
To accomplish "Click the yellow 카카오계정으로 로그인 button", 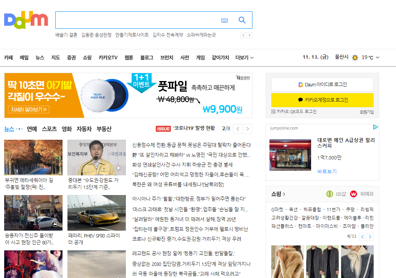I will click(x=322, y=100).
